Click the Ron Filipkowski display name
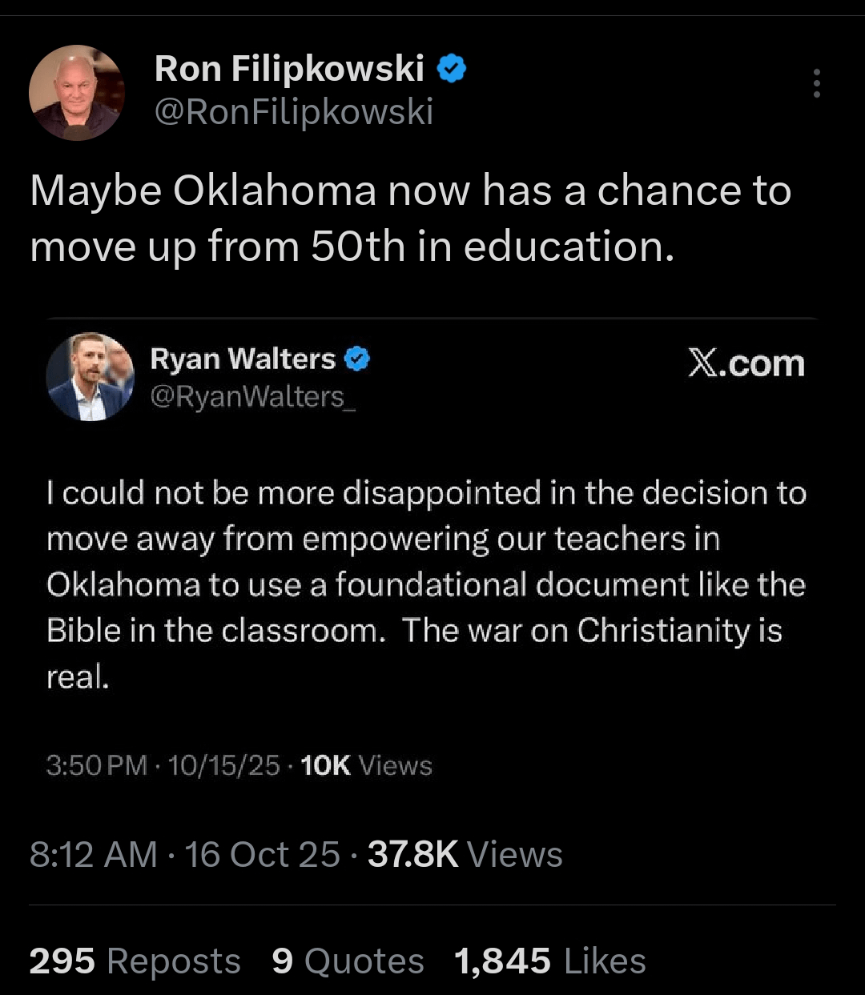The image size is (865, 995). (x=289, y=69)
